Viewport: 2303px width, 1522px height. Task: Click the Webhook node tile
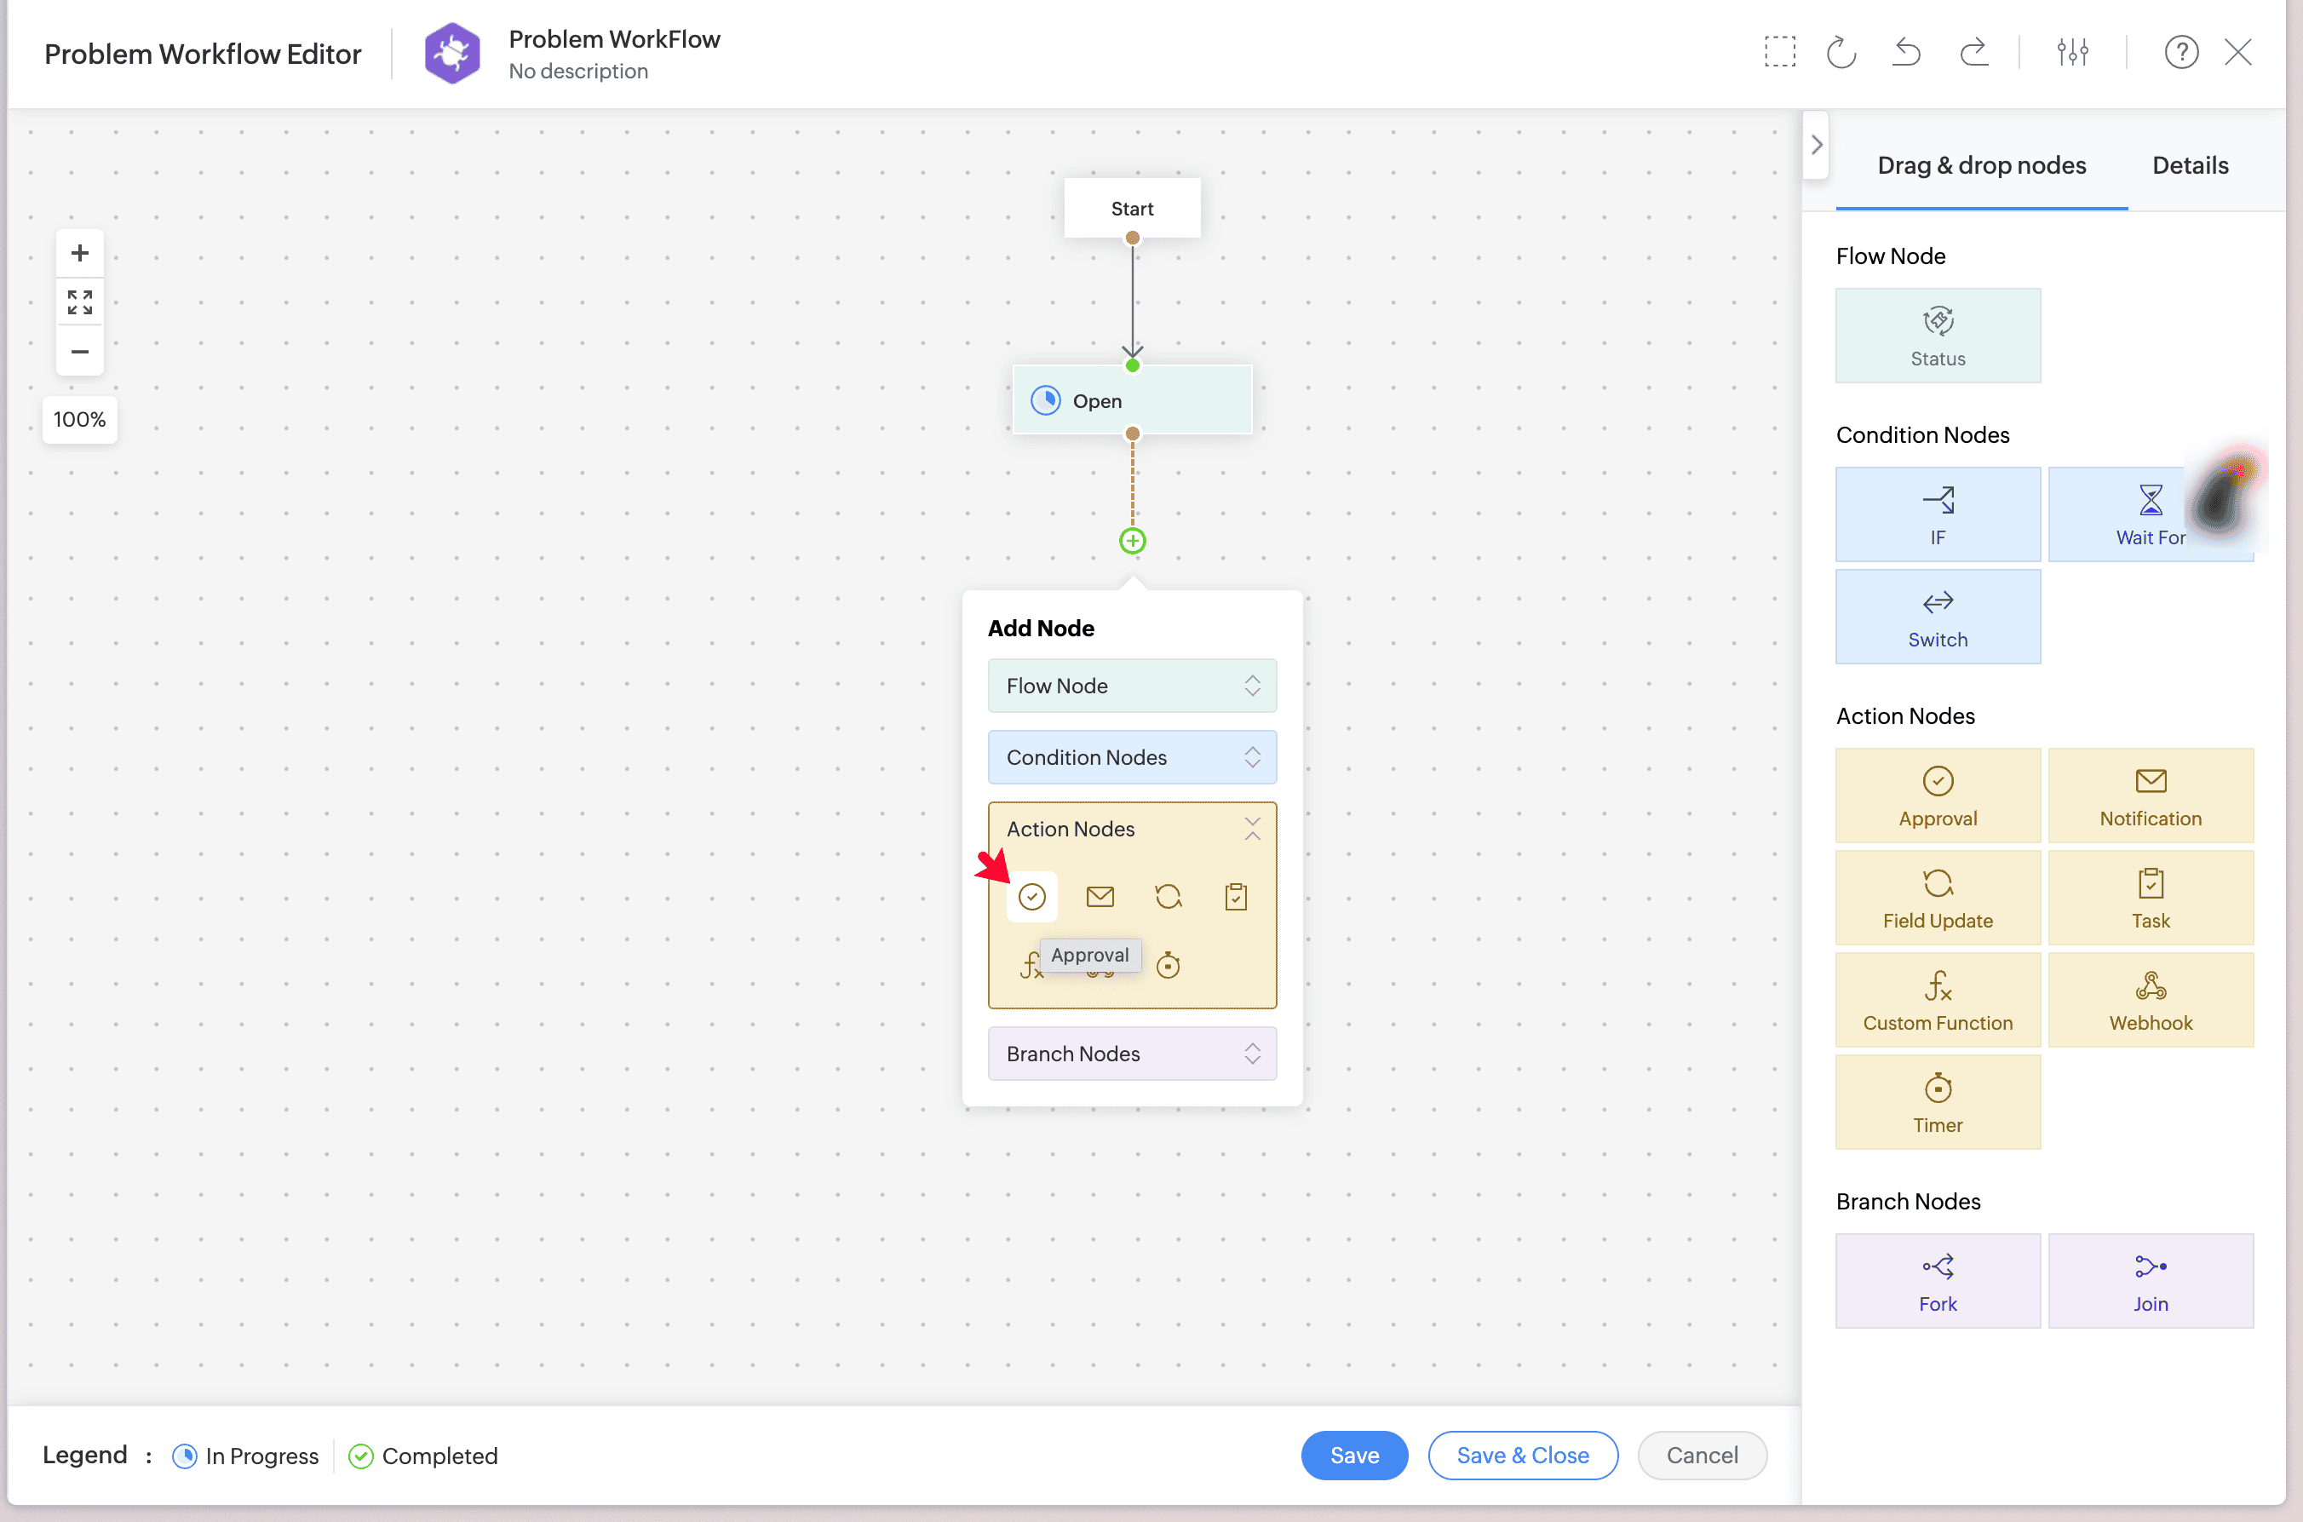[2150, 1000]
